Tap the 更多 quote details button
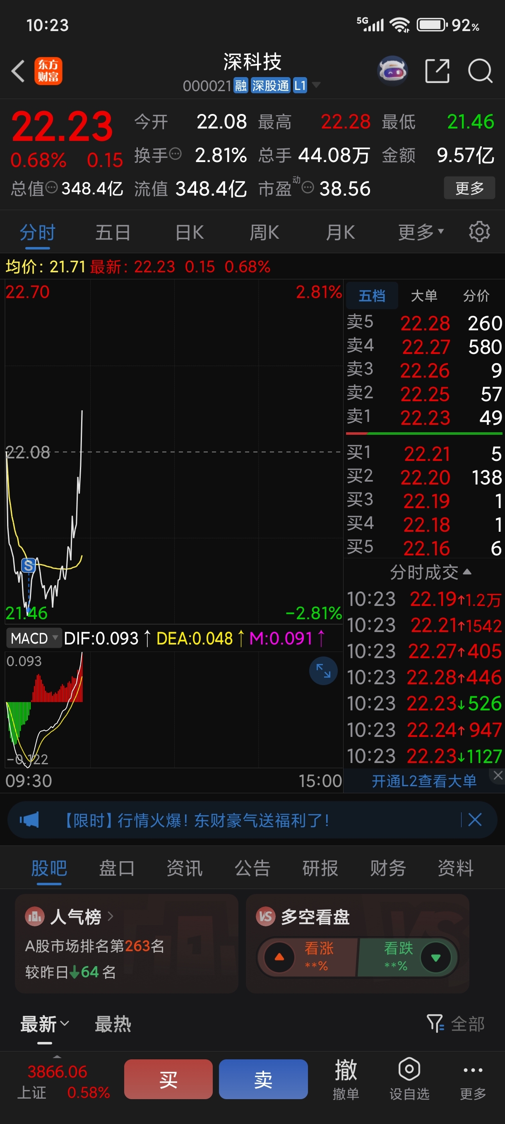Screen dimensions: 505x1124 point(469,188)
